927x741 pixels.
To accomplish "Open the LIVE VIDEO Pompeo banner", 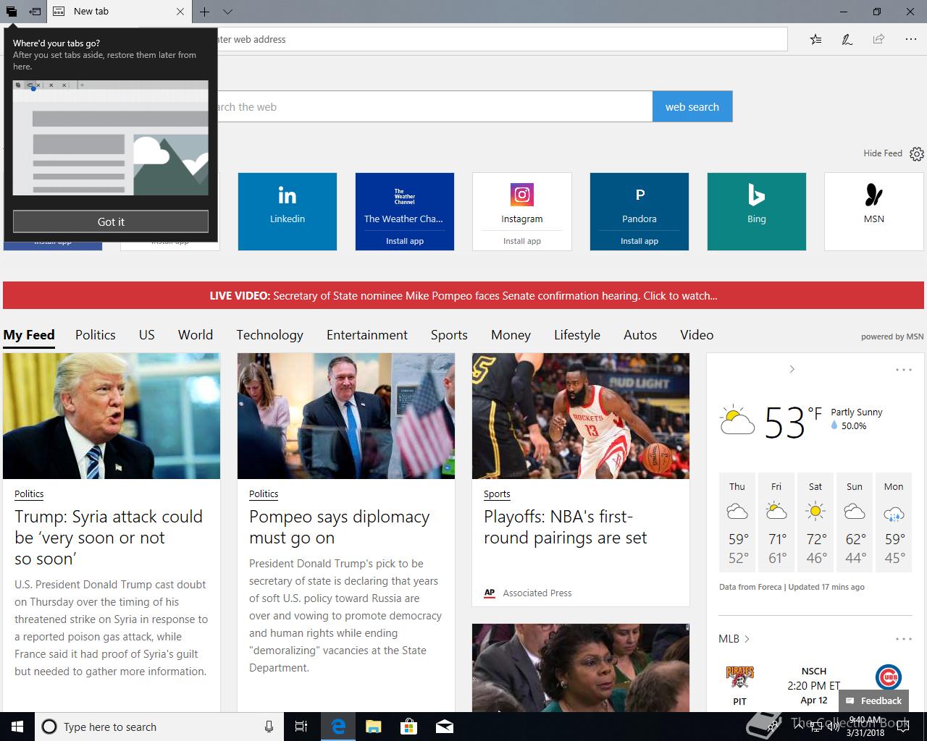I will click(463, 295).
